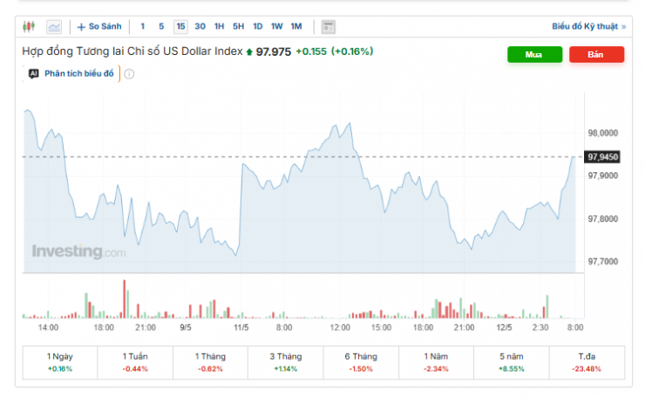Click the 9/5 date axis label
645x397 pixels.
(x=186, y=327)
